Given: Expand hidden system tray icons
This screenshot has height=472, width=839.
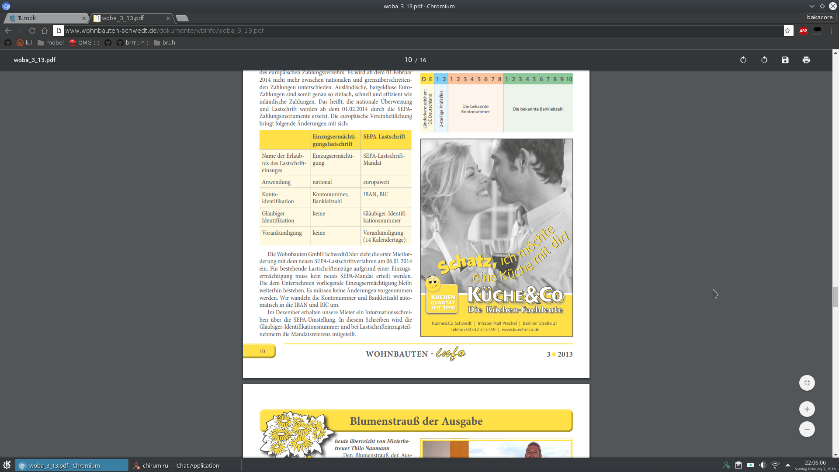Looking at the screenshot, I should [x=788, y=465].
